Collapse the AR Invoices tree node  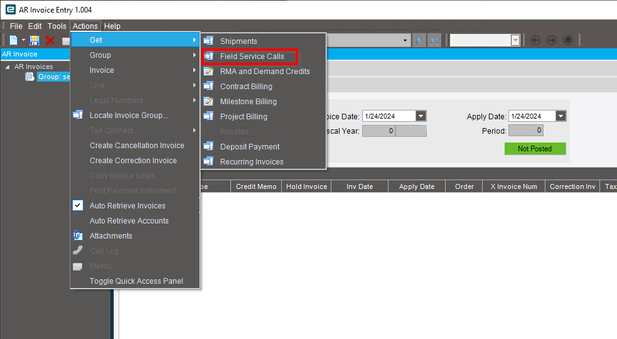click(8, 67)
